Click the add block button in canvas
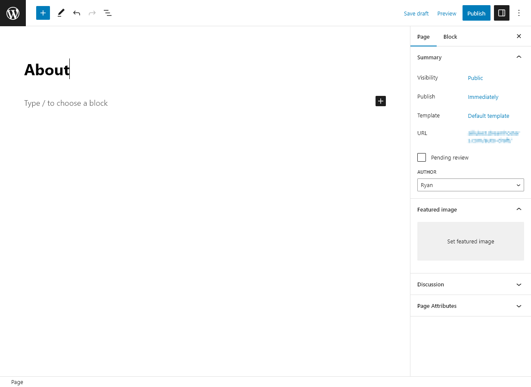Image resolution: width=531 pixels, height=387 pixels. tap(380, 101)
